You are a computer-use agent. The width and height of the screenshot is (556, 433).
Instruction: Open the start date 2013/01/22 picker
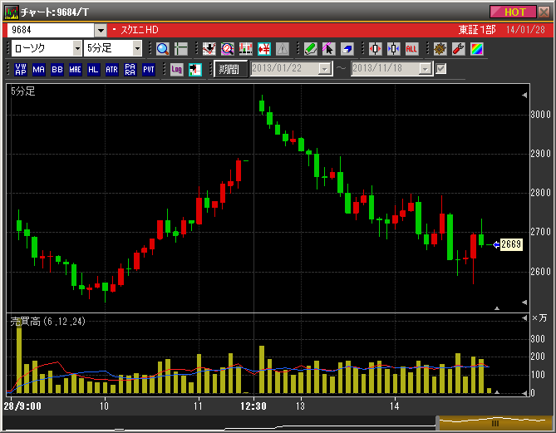pos(324,69)
